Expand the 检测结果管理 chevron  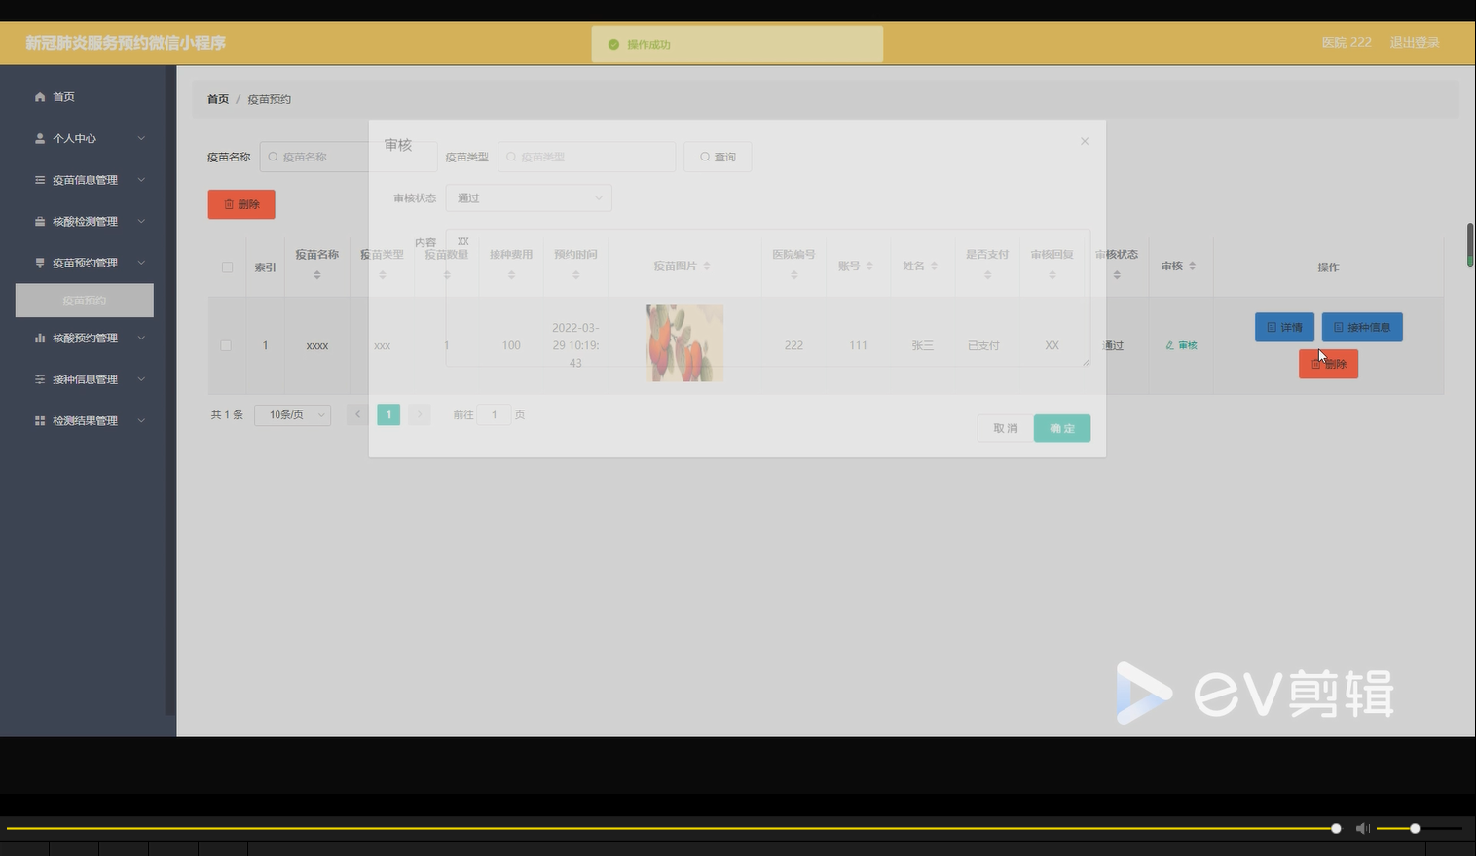[x=141, y=421]
